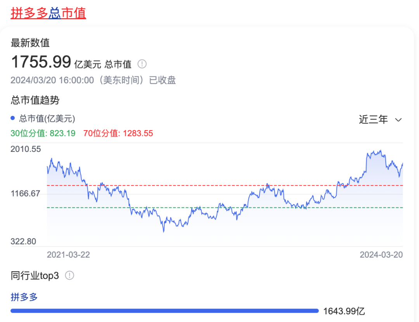Click info icon beside 同行业top3
The width and height of the screenshot is (419, 322).
(69, 275)
